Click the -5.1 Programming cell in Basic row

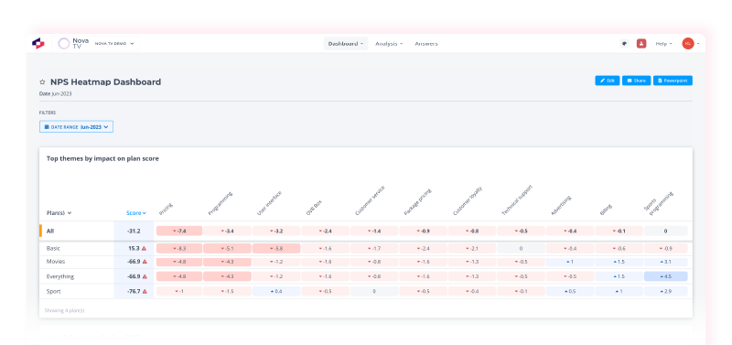click(227, 249)
